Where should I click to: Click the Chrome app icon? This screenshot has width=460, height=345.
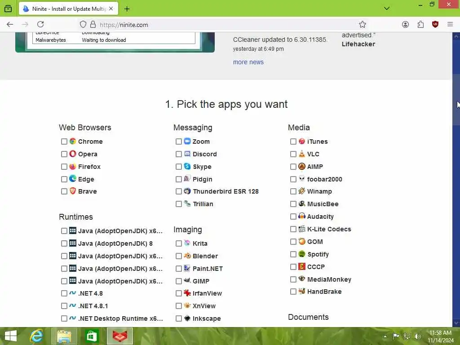pos(73,141)
